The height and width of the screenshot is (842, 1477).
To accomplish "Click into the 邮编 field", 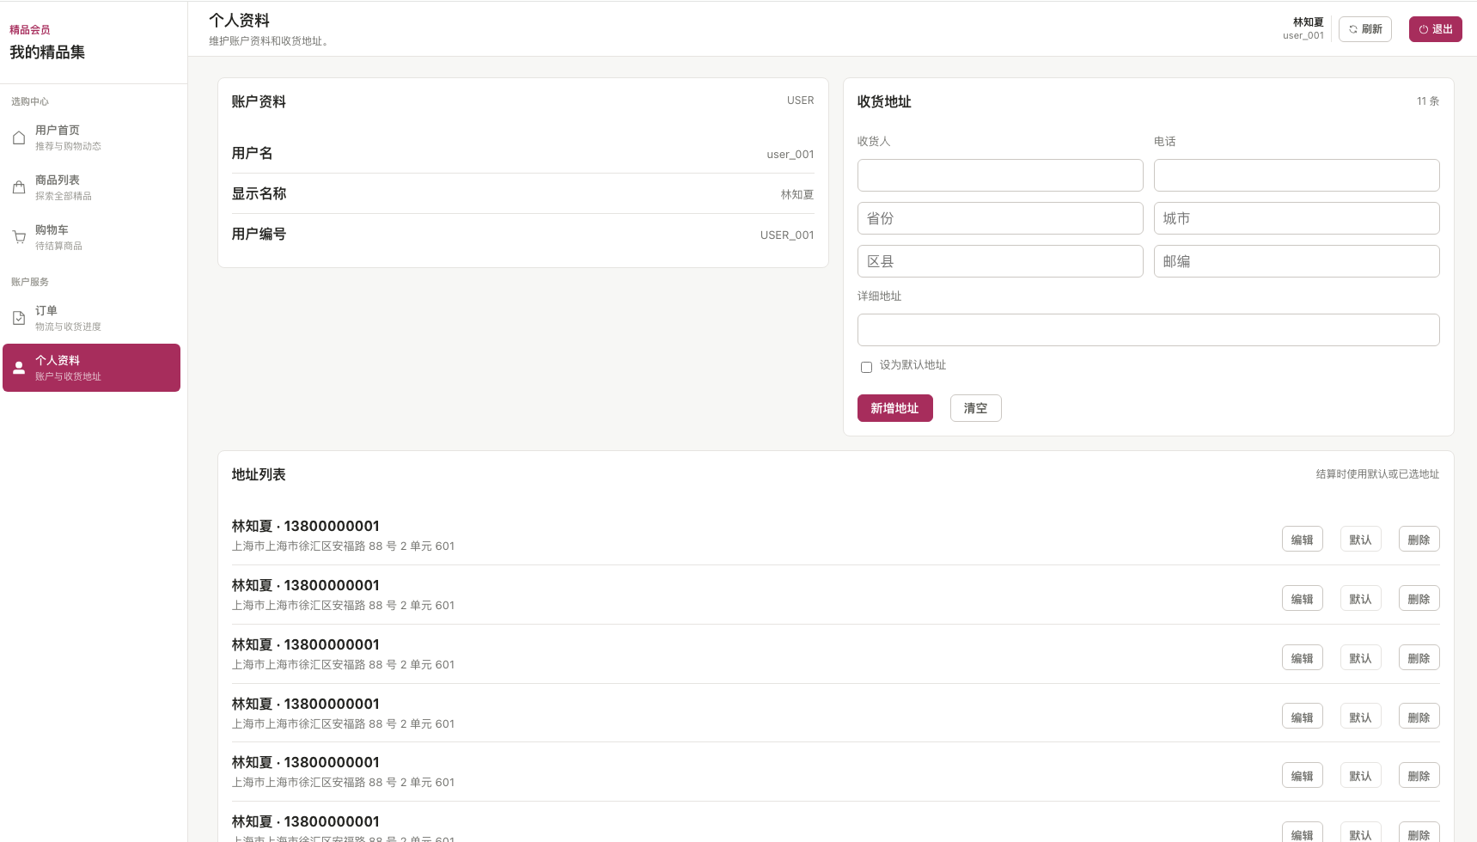I will [x=1297, y=261].
